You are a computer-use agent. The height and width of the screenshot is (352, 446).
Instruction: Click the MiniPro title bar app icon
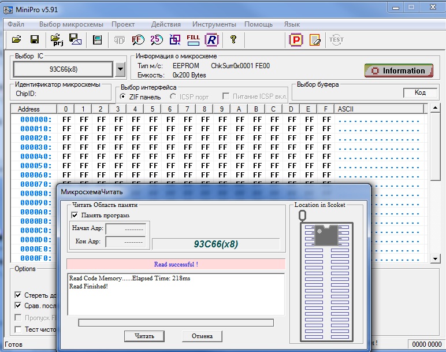point(8,10)
